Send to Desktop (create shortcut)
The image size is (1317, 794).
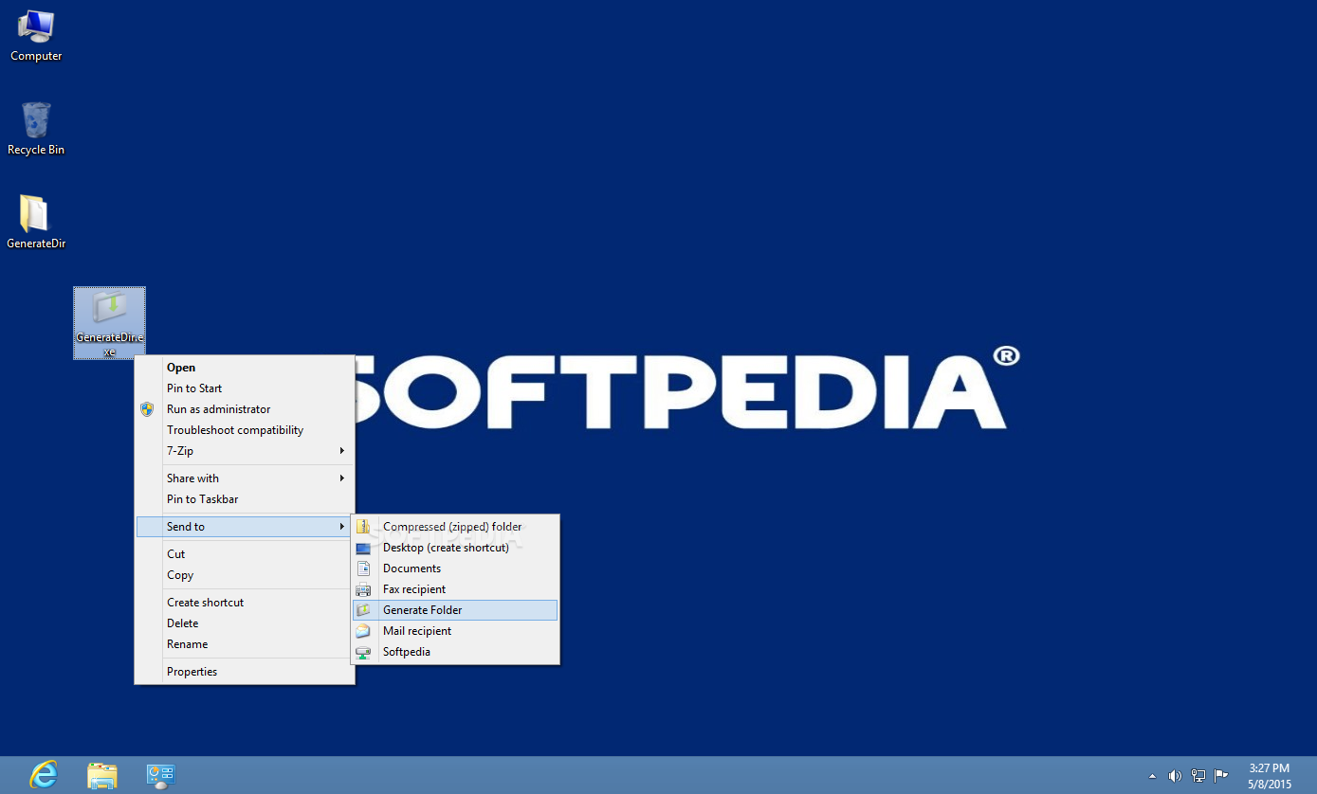coord(455,548)
